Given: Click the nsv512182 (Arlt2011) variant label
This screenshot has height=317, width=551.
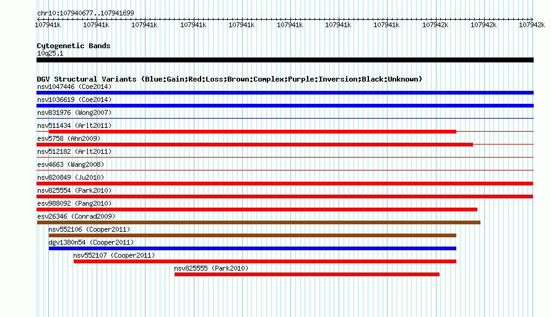Looking at the screenshot, I should (x=74, y=151).
